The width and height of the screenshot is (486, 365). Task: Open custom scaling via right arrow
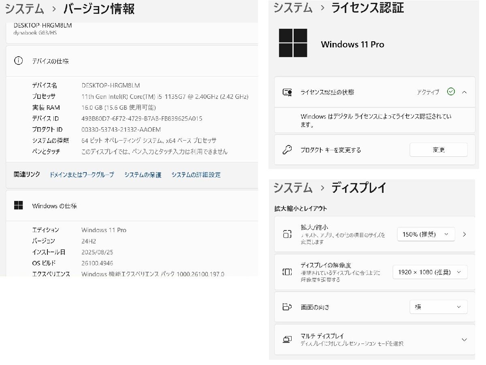(464, 234)
